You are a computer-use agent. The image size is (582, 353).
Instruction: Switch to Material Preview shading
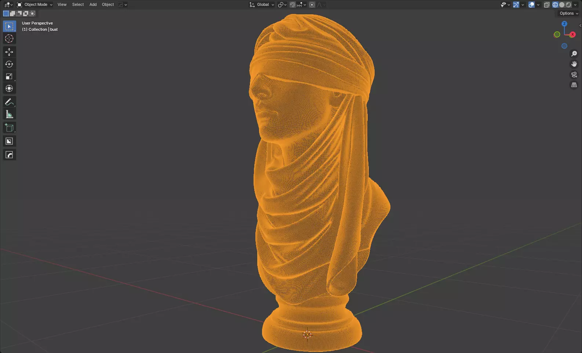pyautogui.click(x=568, y=5)
